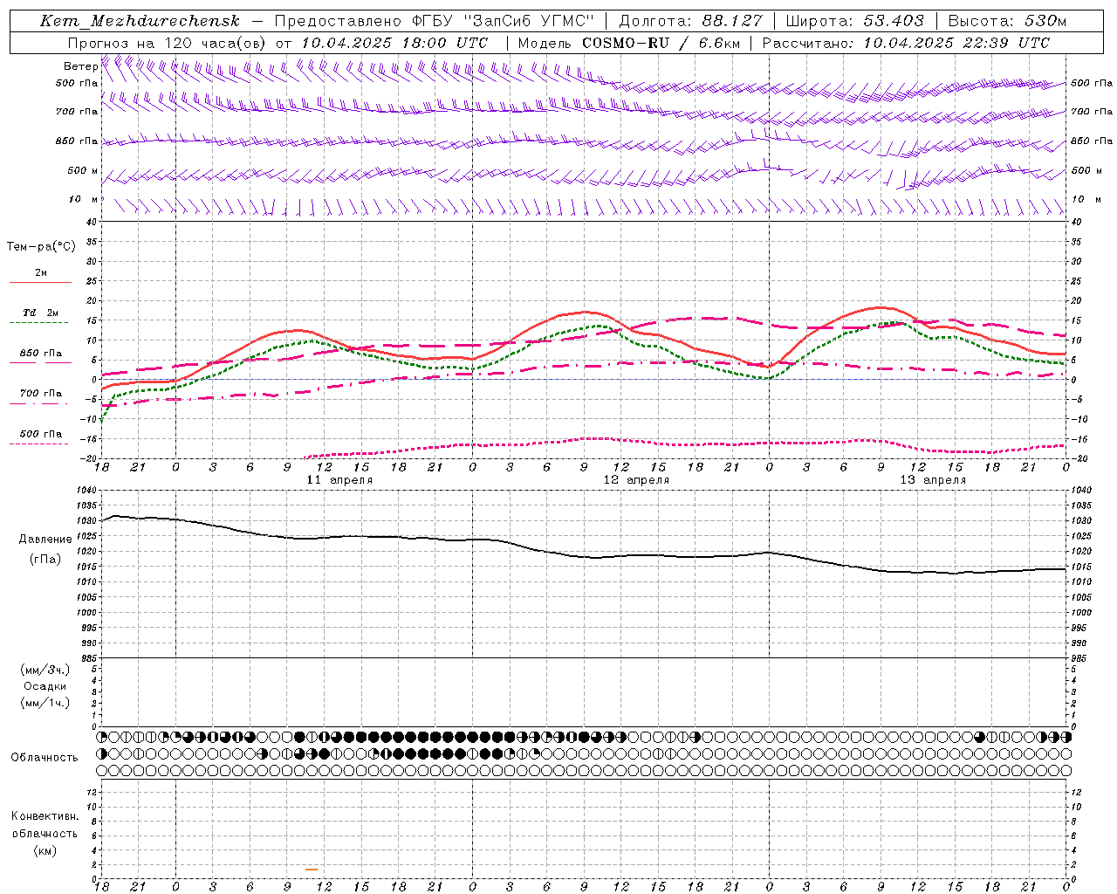Select the '12 апреля' date label
Screen dimensions: 1117x894
pos(636,480)
